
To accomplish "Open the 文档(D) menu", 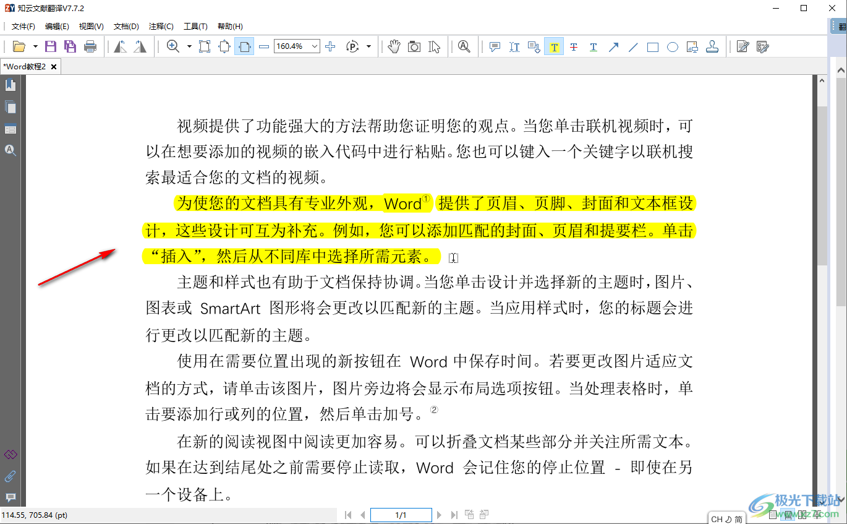I will [126, 26].
